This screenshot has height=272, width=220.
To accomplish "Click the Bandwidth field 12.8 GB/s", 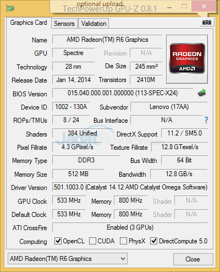I will pyautogui.click(x=179, y=174).
